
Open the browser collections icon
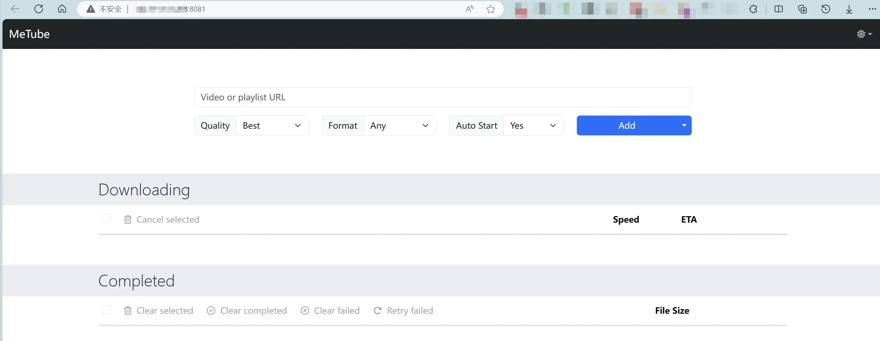802,9
